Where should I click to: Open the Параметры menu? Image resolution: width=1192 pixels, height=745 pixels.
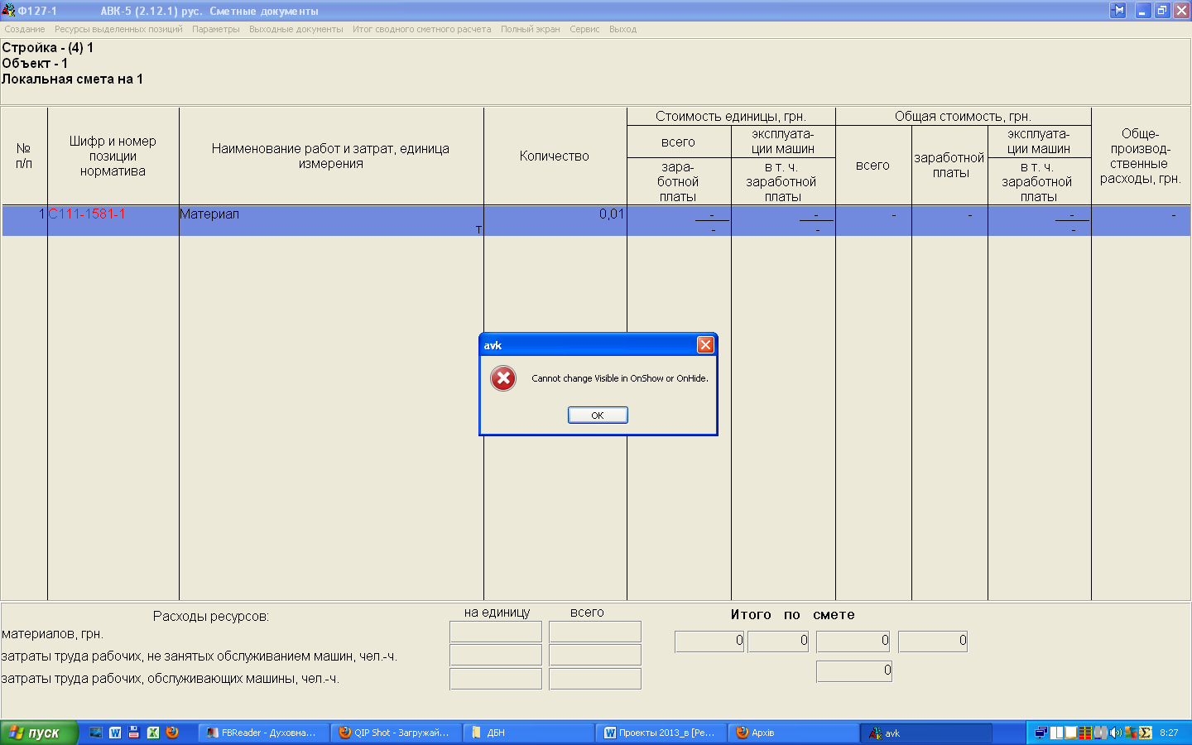(x=215, y=29)
